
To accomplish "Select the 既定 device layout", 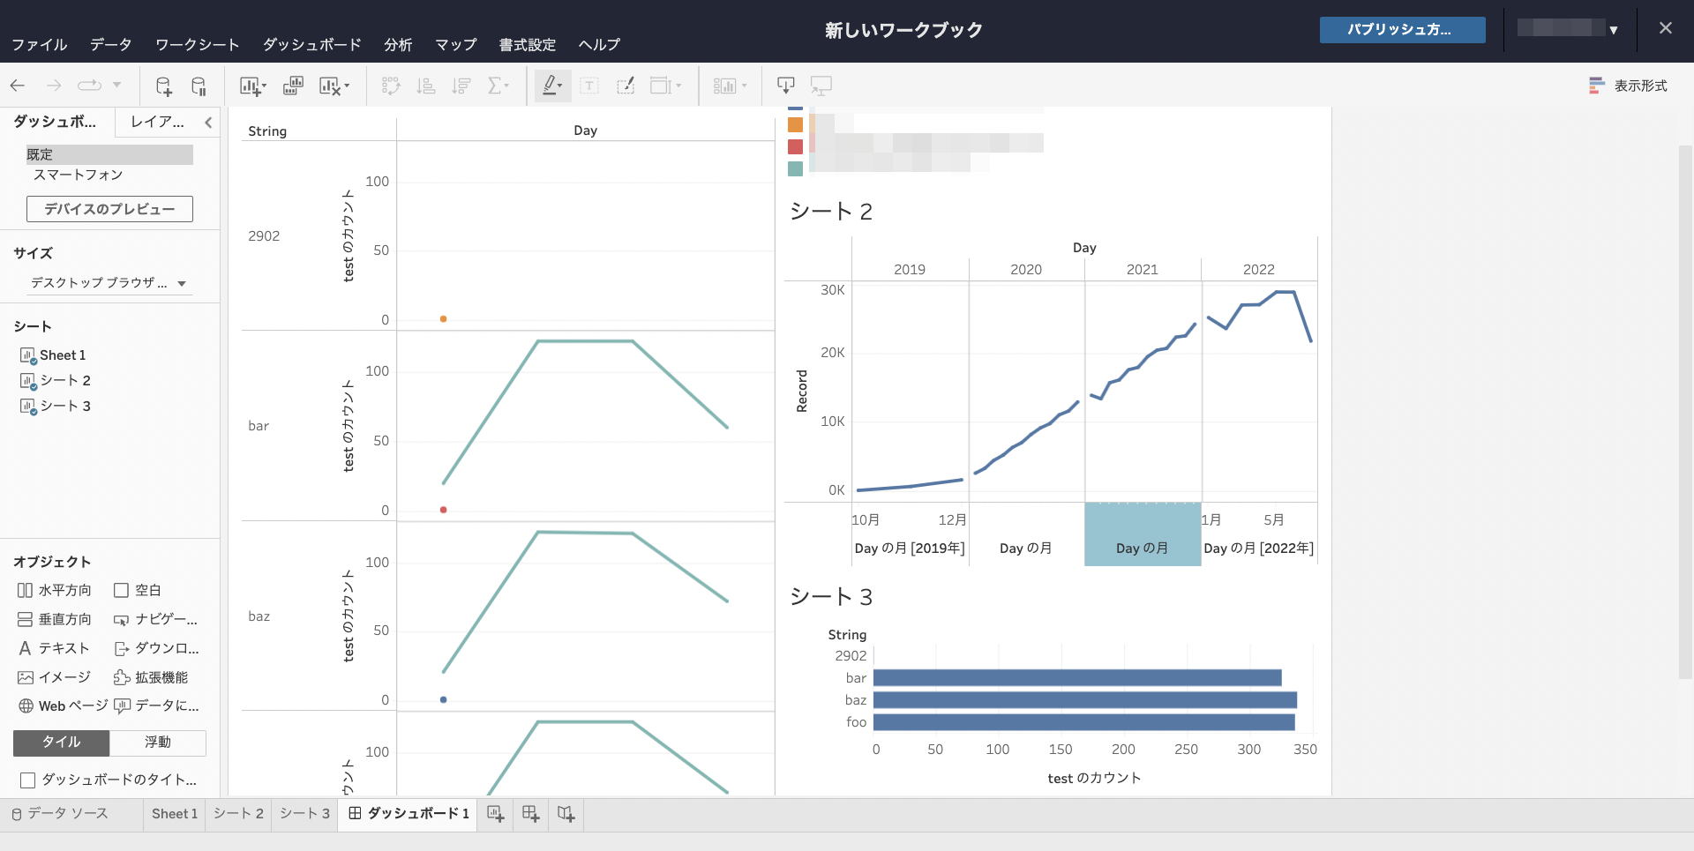I will pyautogui.click(x=109, y=154).
